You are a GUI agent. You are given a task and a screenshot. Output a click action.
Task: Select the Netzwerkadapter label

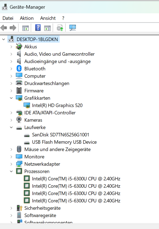click(42, 164)
